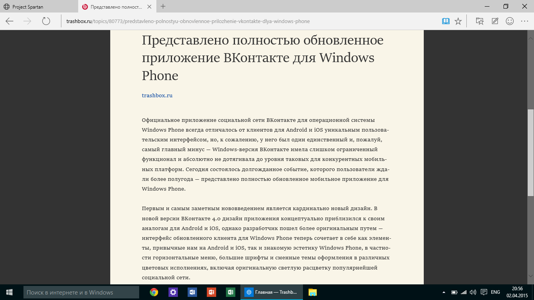
Task: Launch Chrome from the taskbar
Action: coord(154,292)
